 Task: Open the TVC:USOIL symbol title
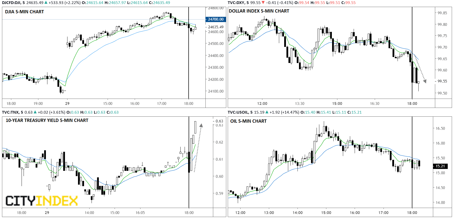tap(238, 112)
